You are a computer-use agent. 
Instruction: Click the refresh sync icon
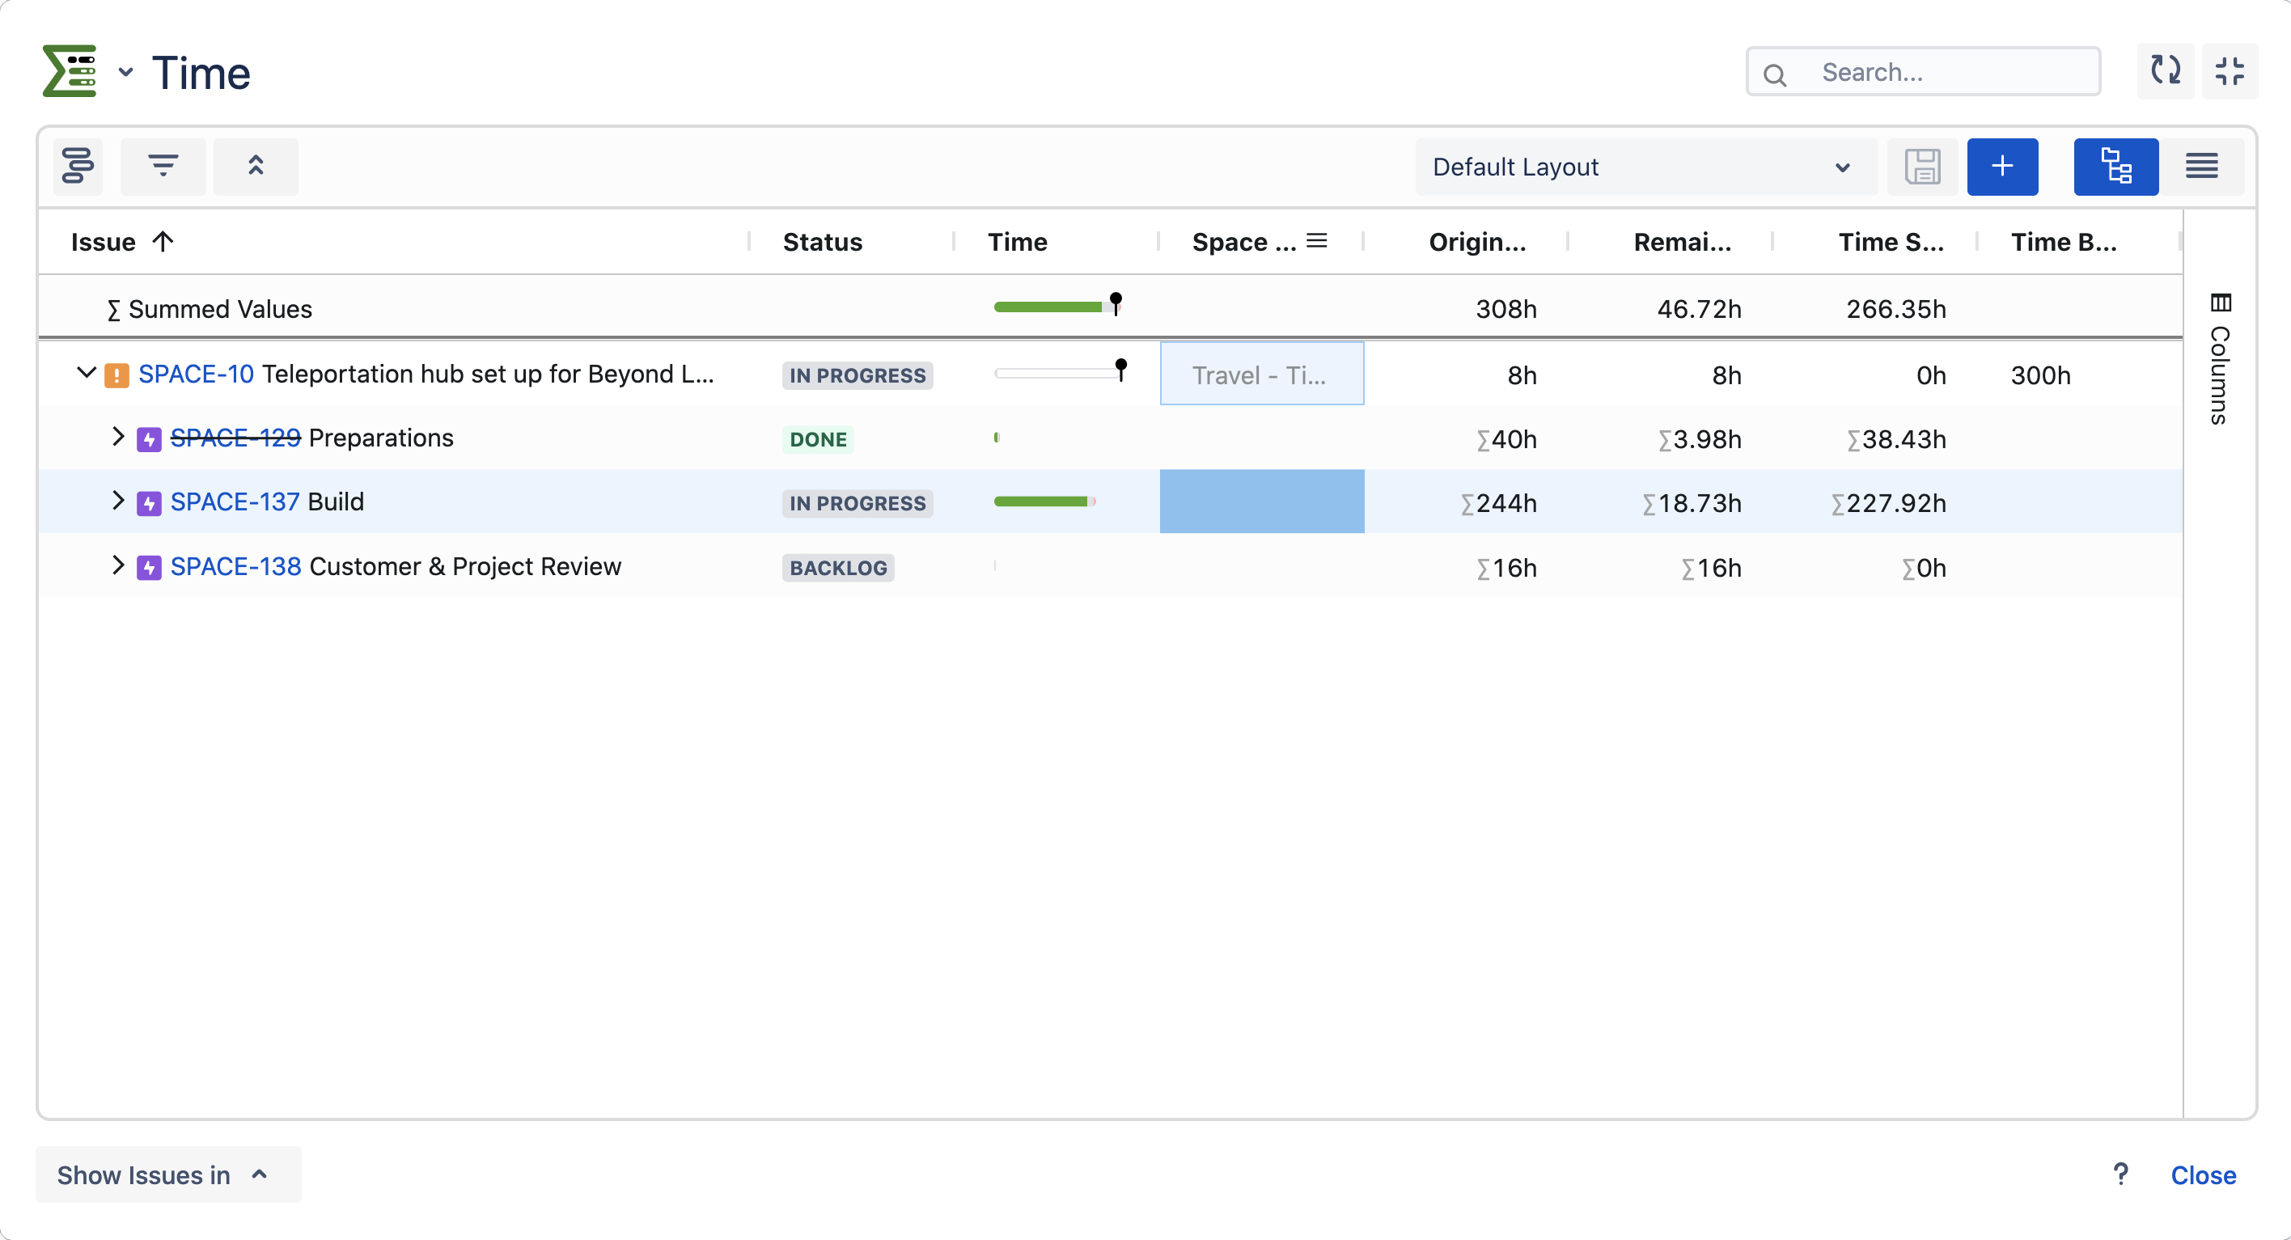[2165, 71]
